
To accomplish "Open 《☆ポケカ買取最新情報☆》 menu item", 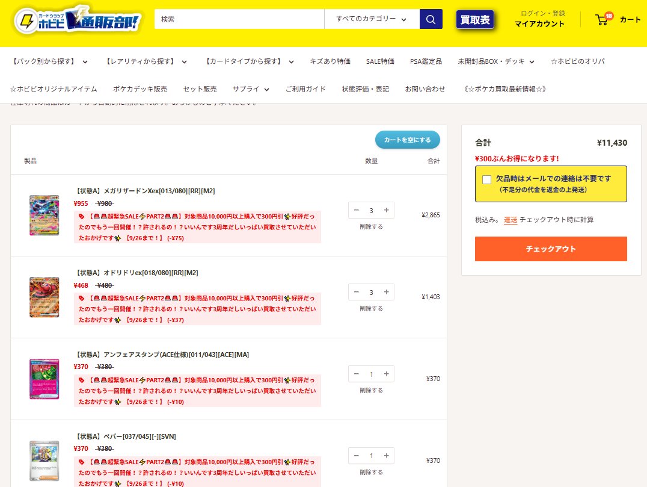I will coord(504,89).
